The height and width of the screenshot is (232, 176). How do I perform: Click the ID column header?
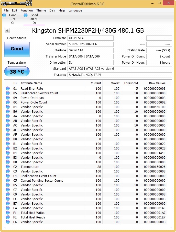point(15,83)
